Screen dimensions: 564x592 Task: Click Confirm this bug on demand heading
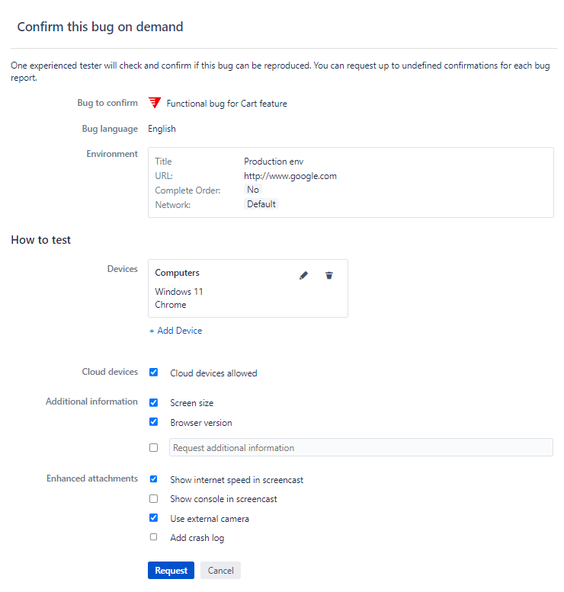[x=100, y=27]
